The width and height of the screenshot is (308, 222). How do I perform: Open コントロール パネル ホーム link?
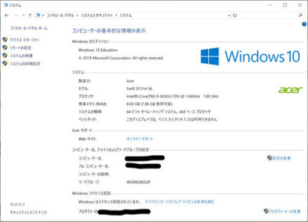[29, 28]
